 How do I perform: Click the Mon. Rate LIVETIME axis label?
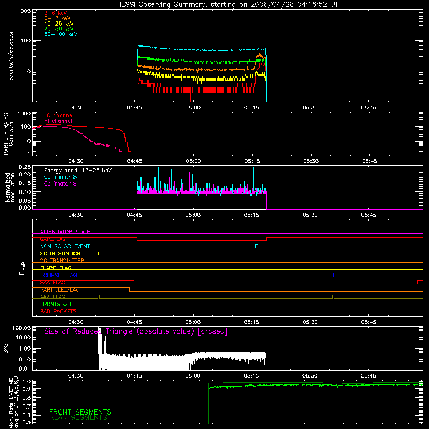click(x=13, y=402)
